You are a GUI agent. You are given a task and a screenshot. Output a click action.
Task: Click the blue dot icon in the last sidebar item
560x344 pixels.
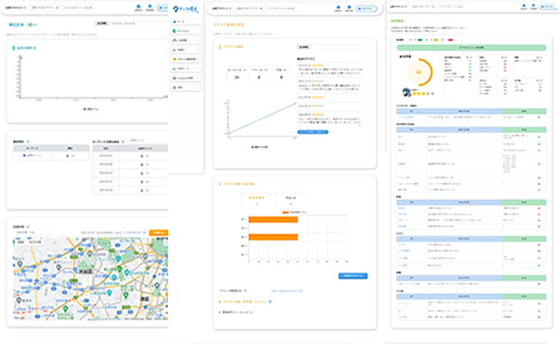[174, 88]
